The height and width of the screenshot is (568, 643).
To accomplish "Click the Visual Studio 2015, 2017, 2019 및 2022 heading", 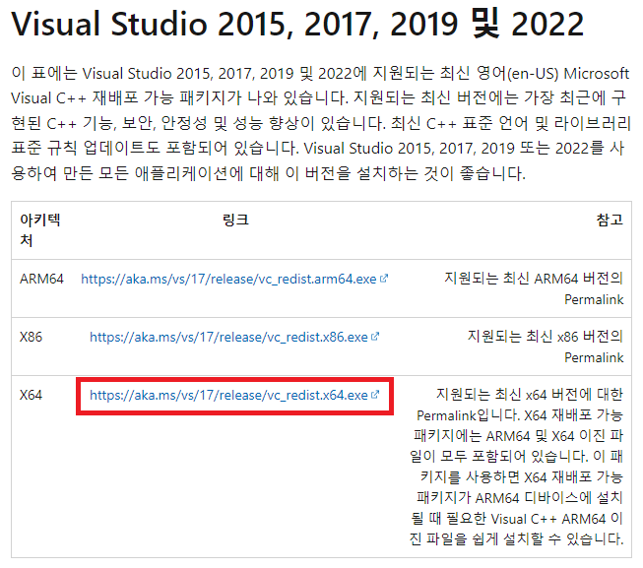I will coord(297,24).
